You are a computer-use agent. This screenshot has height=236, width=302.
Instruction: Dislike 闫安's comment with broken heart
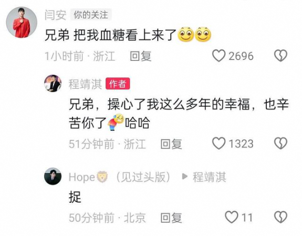point(280,56)
